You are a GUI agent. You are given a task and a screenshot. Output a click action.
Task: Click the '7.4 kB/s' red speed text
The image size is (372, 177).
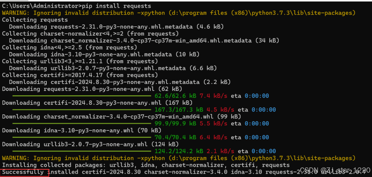click(x=214, y=96)
